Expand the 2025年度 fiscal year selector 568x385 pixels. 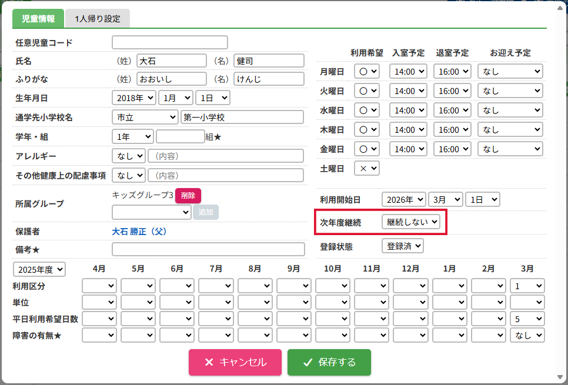(39, 269)
